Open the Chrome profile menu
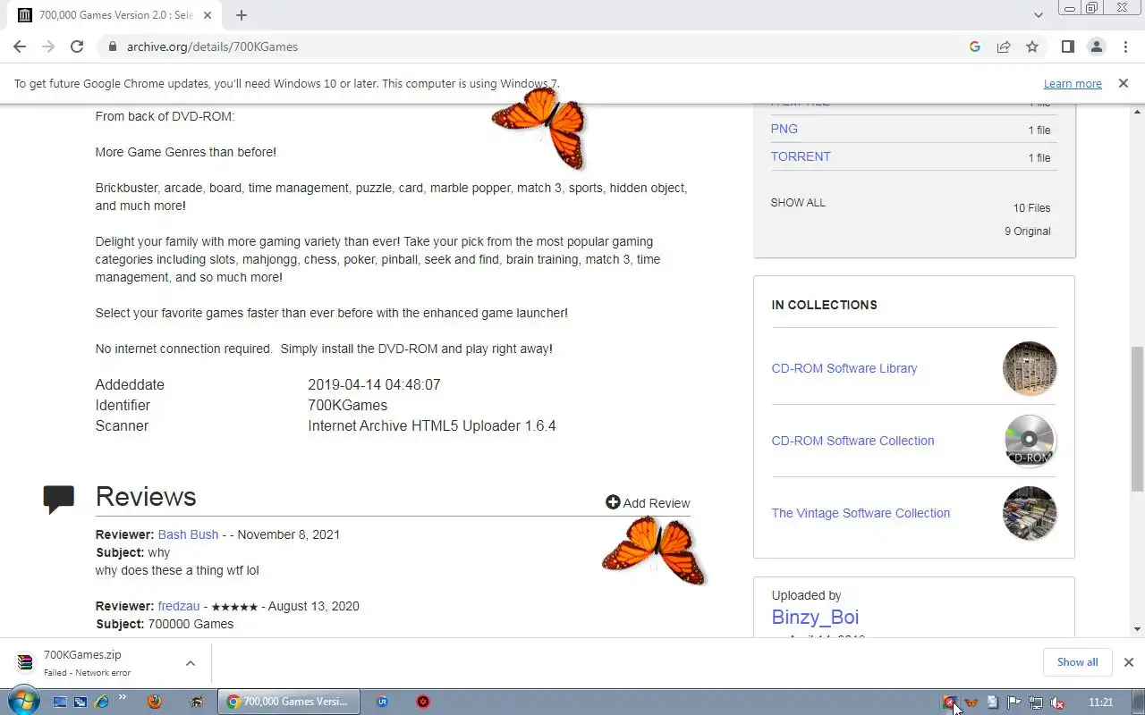Image resolution: width=1145 pixels, height=715 pixels. pos(1096,46)
